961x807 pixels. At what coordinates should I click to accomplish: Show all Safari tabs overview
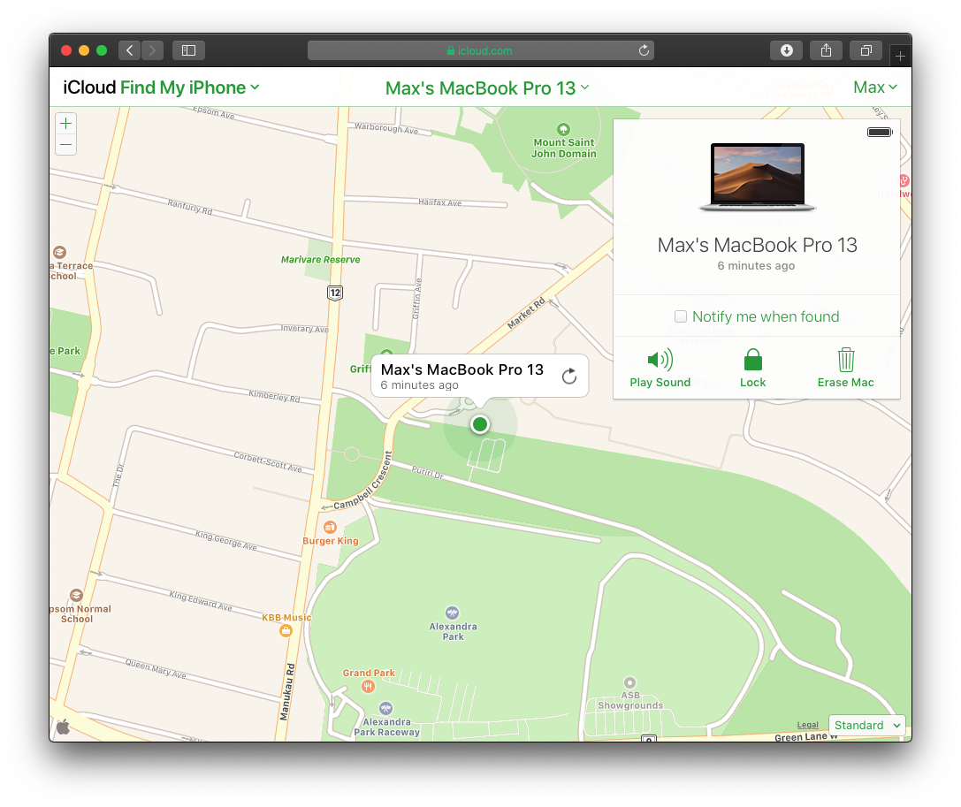[x=866, y=50]
